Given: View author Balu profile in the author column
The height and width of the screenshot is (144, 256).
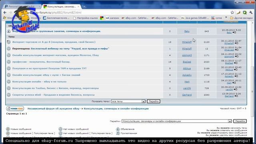Looking at the screenshot, I should pos(187,31).
